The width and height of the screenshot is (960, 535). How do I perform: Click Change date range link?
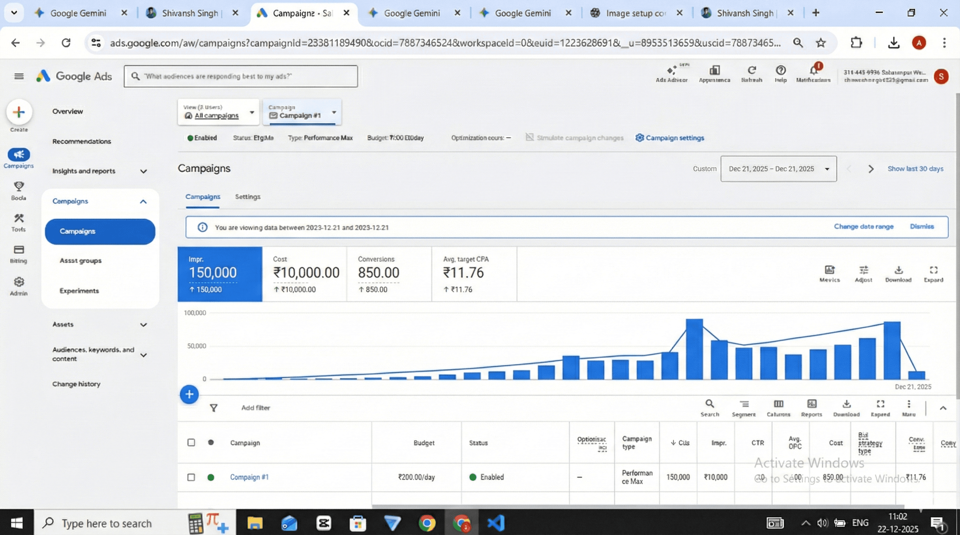click(863, 227)
